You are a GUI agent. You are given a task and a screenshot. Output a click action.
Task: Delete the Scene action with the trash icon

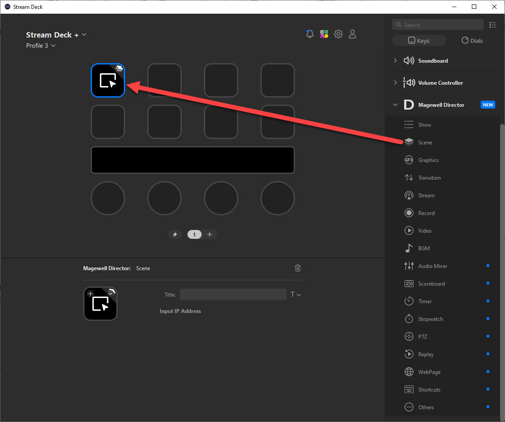(298, 268)
